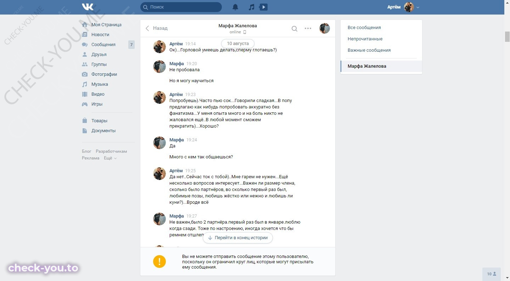Select message text "Не пробовала"
Viewport: 510px width, 281px height.
coord(184,70)
